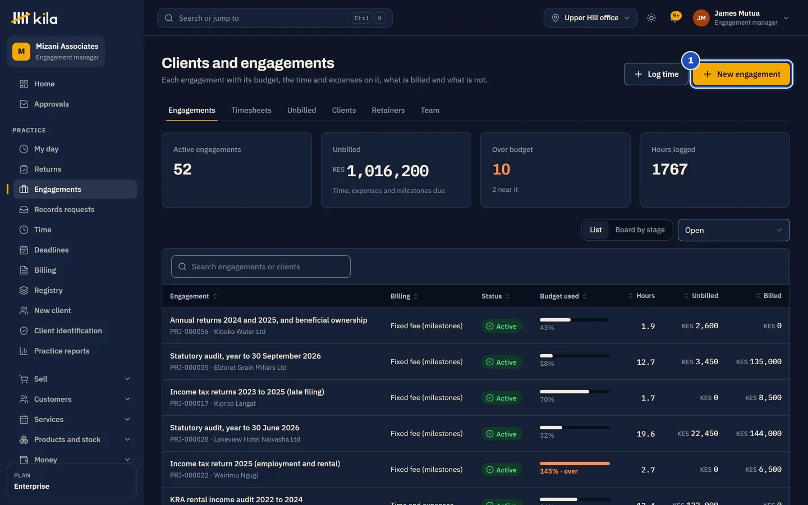808x505 pixels.
Task: Click the Search or jump to box
Action: (275, 18)
